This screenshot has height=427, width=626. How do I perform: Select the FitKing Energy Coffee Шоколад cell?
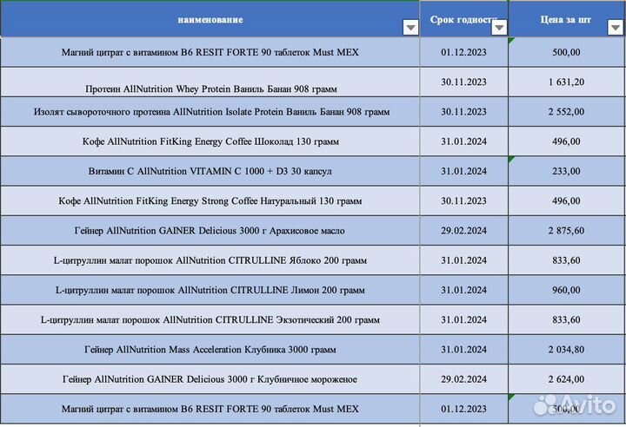(x=210, y=141)
